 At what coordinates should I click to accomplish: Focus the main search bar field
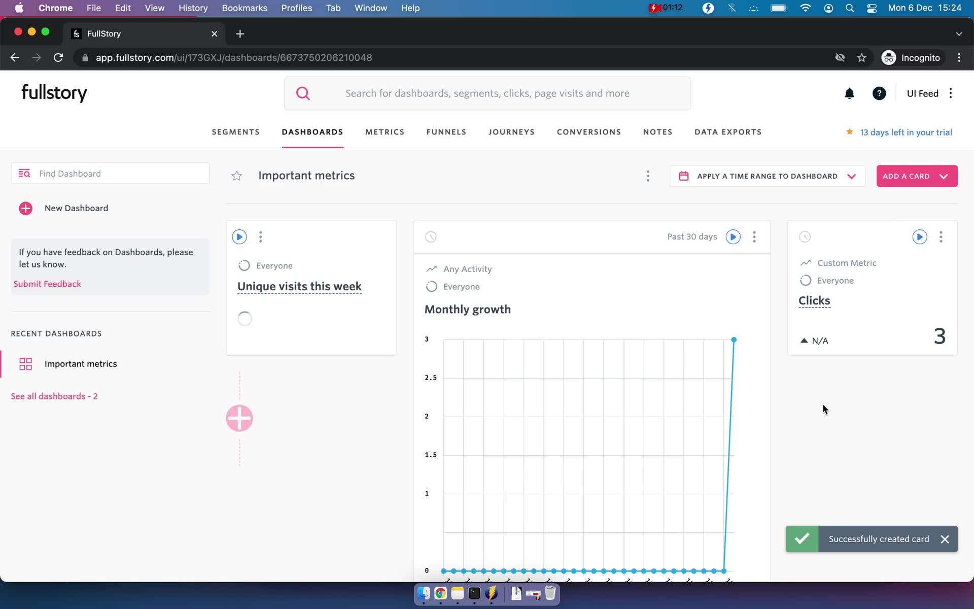click(488, 93)
